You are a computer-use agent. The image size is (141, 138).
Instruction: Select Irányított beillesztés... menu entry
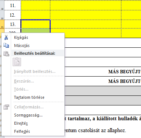click(x=35, y=71)
